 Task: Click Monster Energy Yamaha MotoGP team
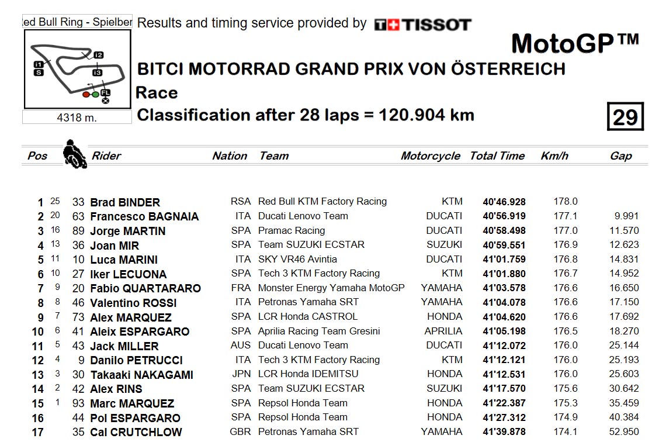331,288
